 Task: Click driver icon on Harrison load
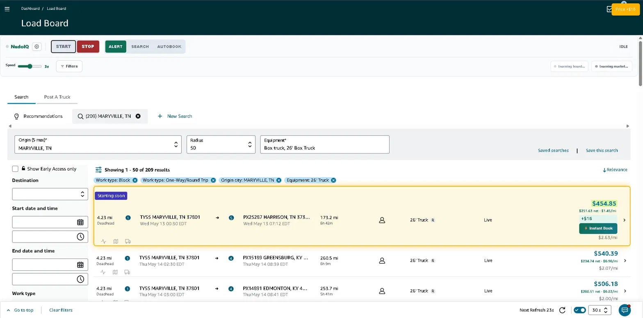[382, 220]
